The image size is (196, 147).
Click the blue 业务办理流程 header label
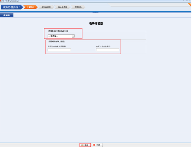point(11,7)
